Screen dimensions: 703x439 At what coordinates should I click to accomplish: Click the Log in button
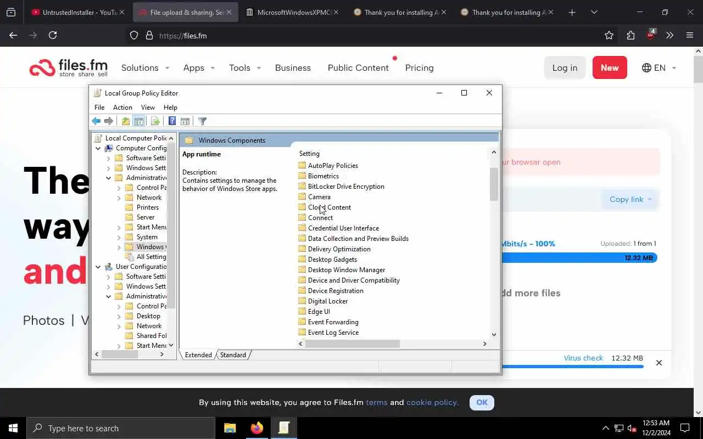coord(565,68)
